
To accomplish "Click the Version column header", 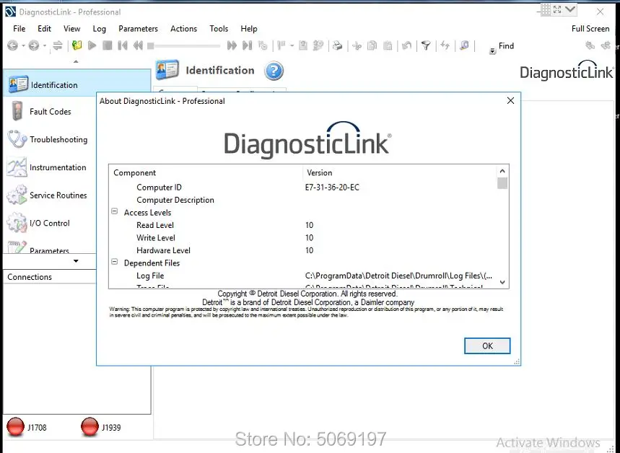I will point(399,172).
